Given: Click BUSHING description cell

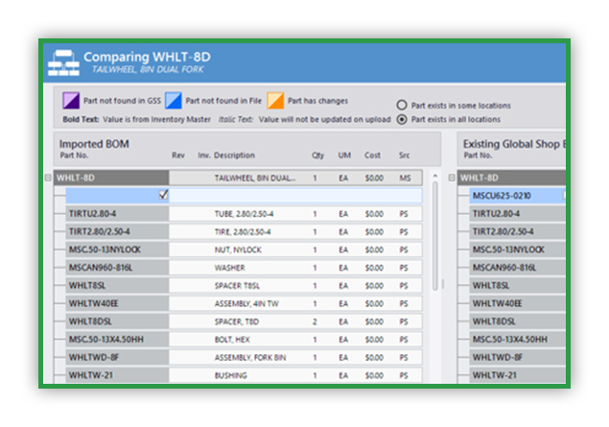Looking at the screenshot, I should click(x=231, y=375).
